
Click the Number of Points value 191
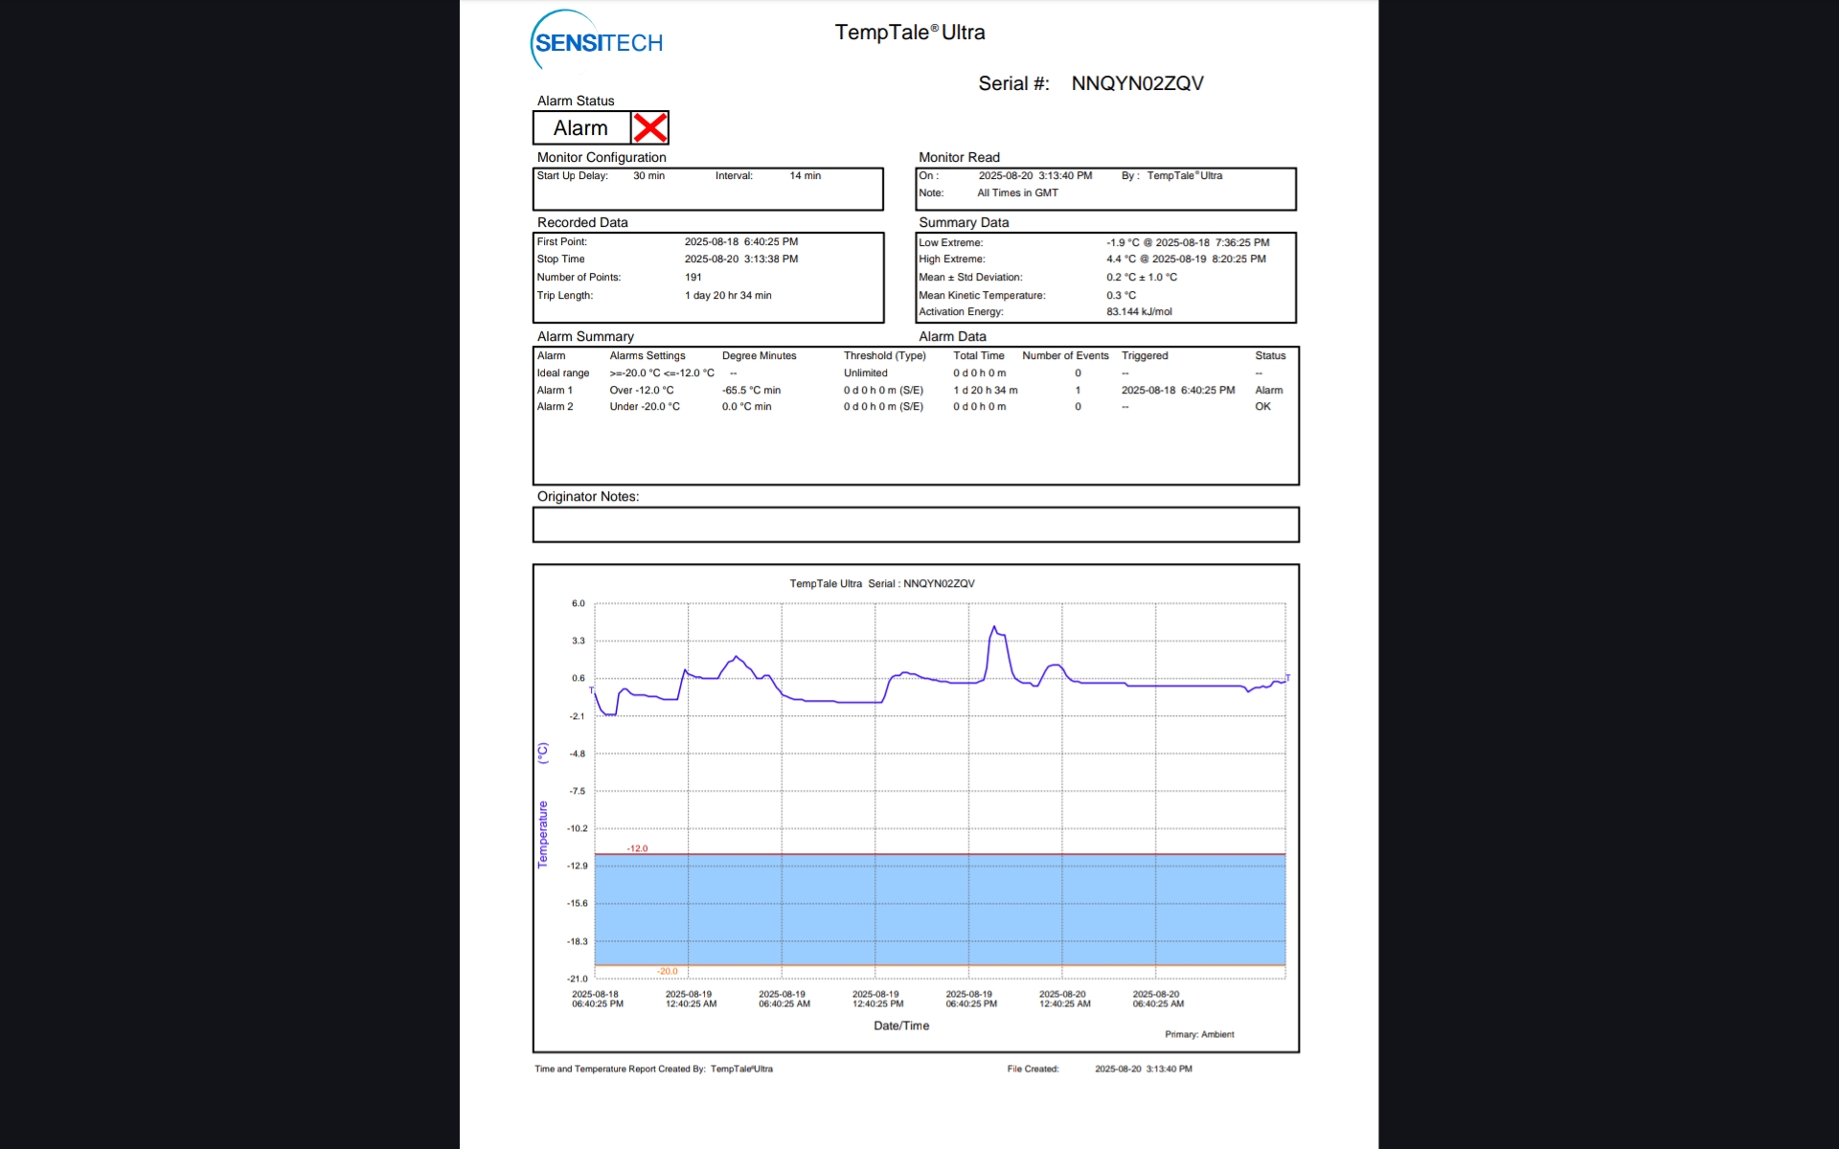[x=692, y=277]
